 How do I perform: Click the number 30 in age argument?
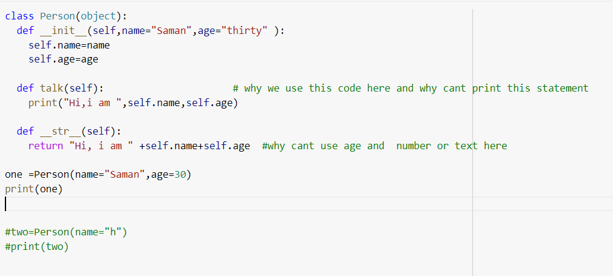click(180, 174)
